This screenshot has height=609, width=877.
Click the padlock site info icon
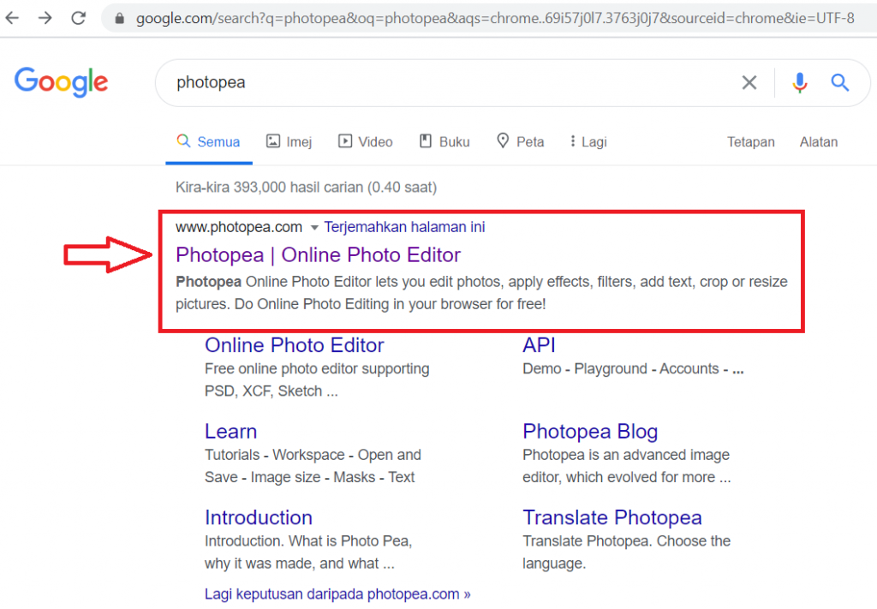coord(119,19)
